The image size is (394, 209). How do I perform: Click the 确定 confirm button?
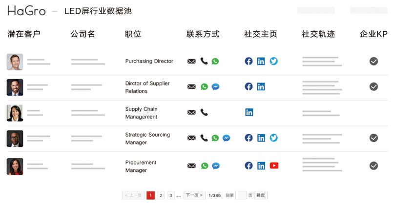click(261, 195)
